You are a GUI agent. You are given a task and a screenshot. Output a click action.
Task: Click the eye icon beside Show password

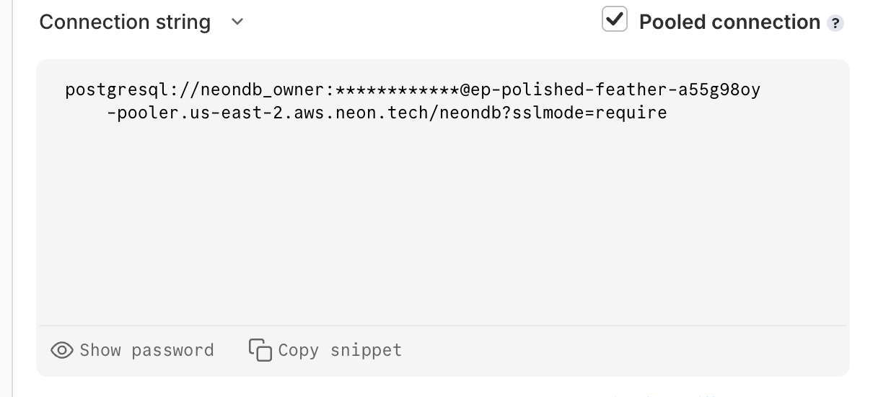tap(62, 350)
